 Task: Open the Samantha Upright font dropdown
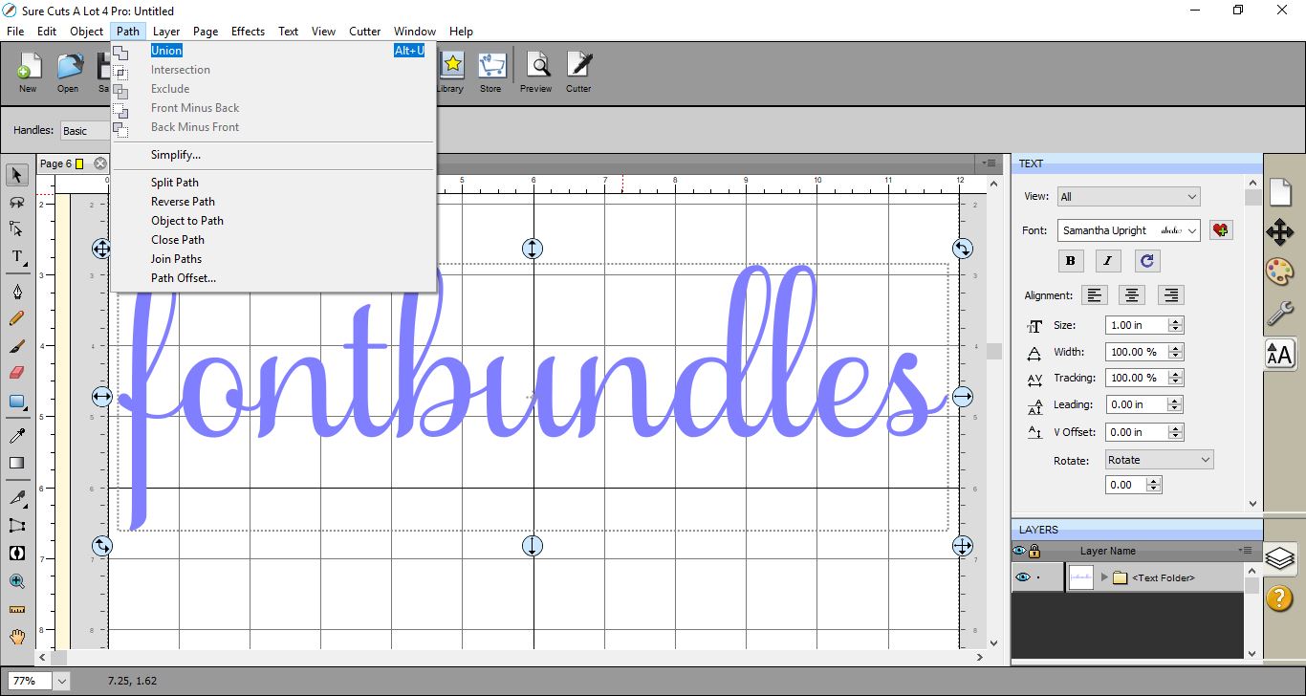[x=1128, y=230]
